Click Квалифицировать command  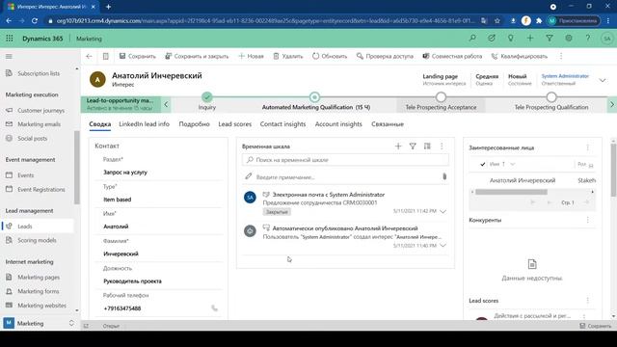(519, 56)
